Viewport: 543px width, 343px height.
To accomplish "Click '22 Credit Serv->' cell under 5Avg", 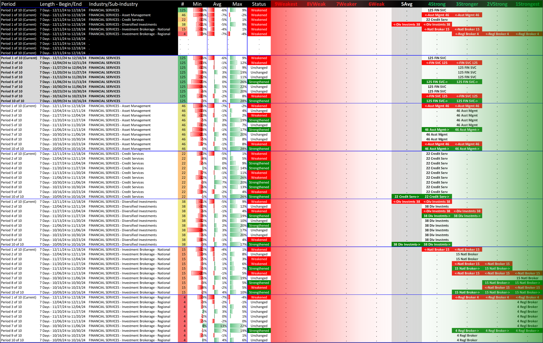I will 406,197.
